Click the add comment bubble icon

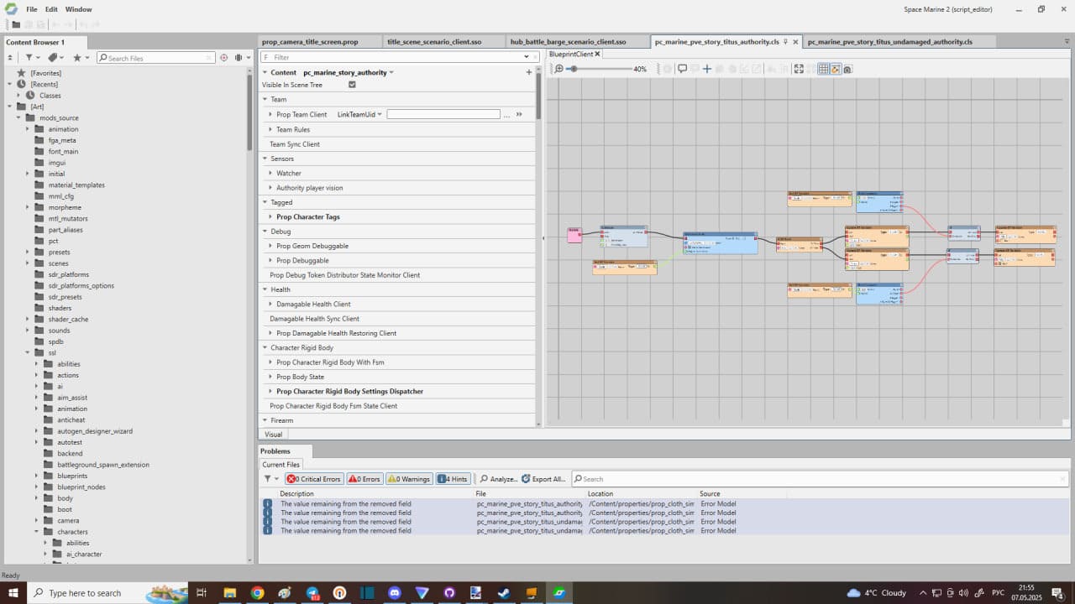(683, 69)
